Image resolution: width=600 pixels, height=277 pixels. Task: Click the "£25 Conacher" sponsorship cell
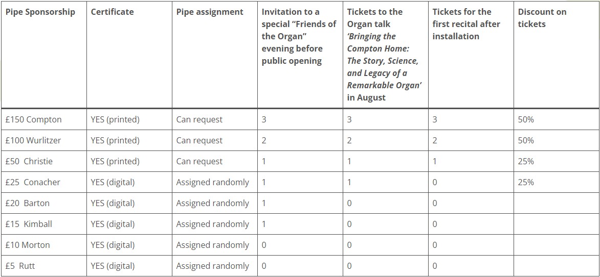[33, 182]
